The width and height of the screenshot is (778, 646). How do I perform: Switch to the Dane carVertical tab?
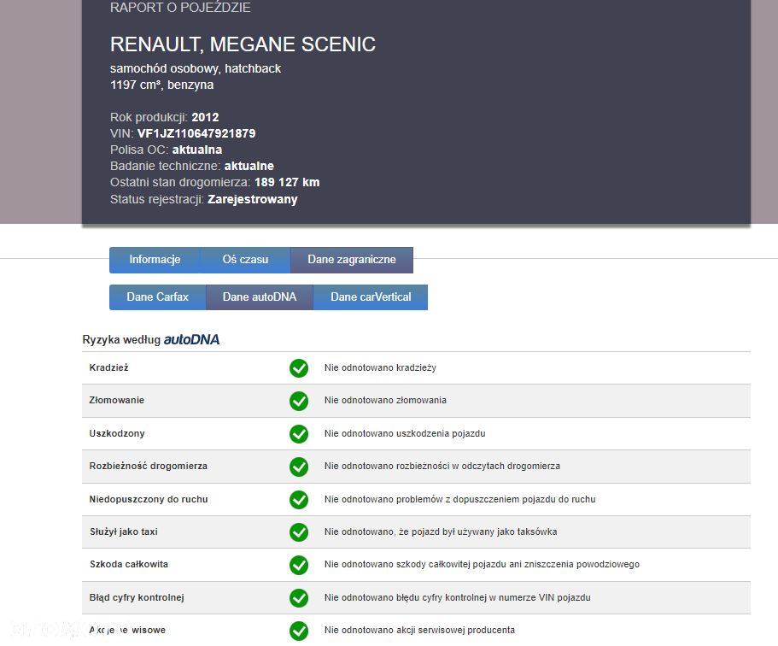371,297
